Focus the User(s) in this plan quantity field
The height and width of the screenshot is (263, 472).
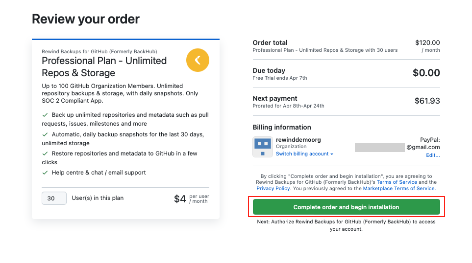[x=54, y=198]
